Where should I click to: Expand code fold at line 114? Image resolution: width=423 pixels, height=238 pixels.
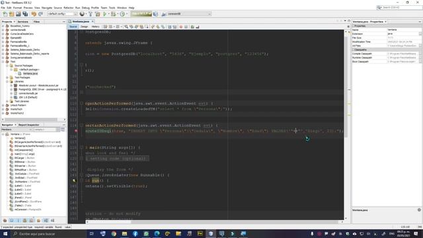(x=81, y=126)
